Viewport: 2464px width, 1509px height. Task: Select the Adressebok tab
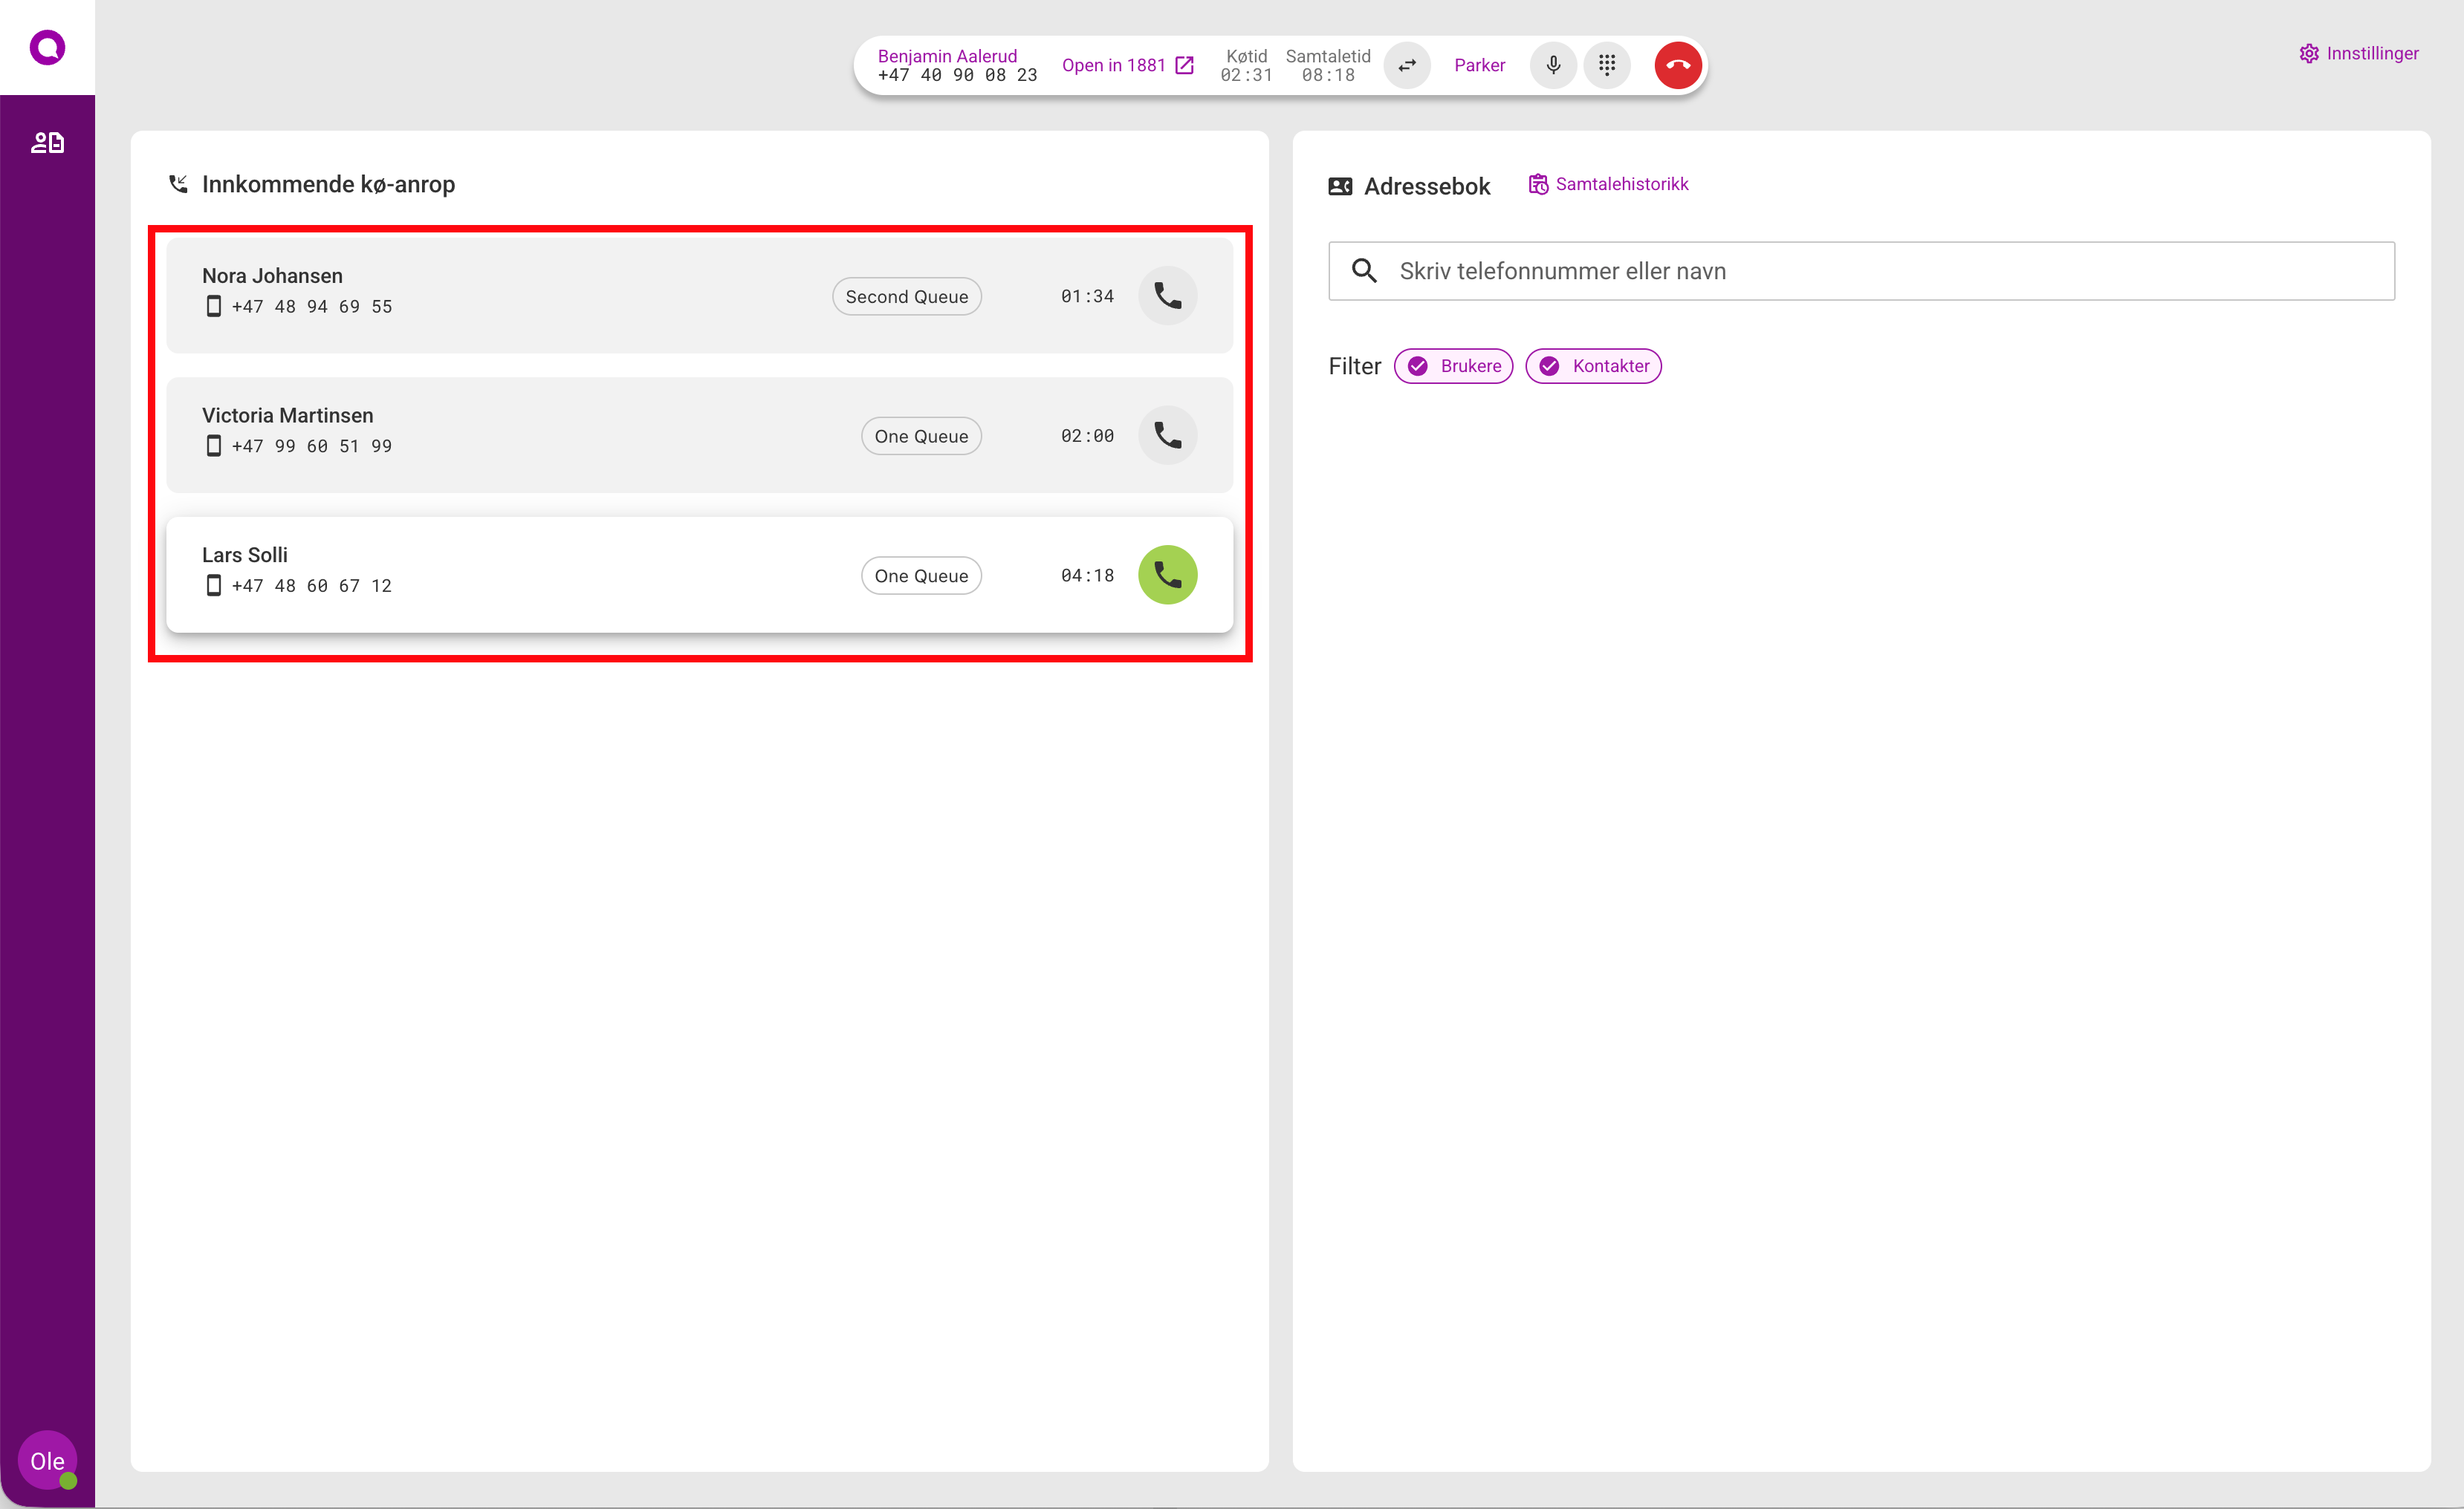1409,186
